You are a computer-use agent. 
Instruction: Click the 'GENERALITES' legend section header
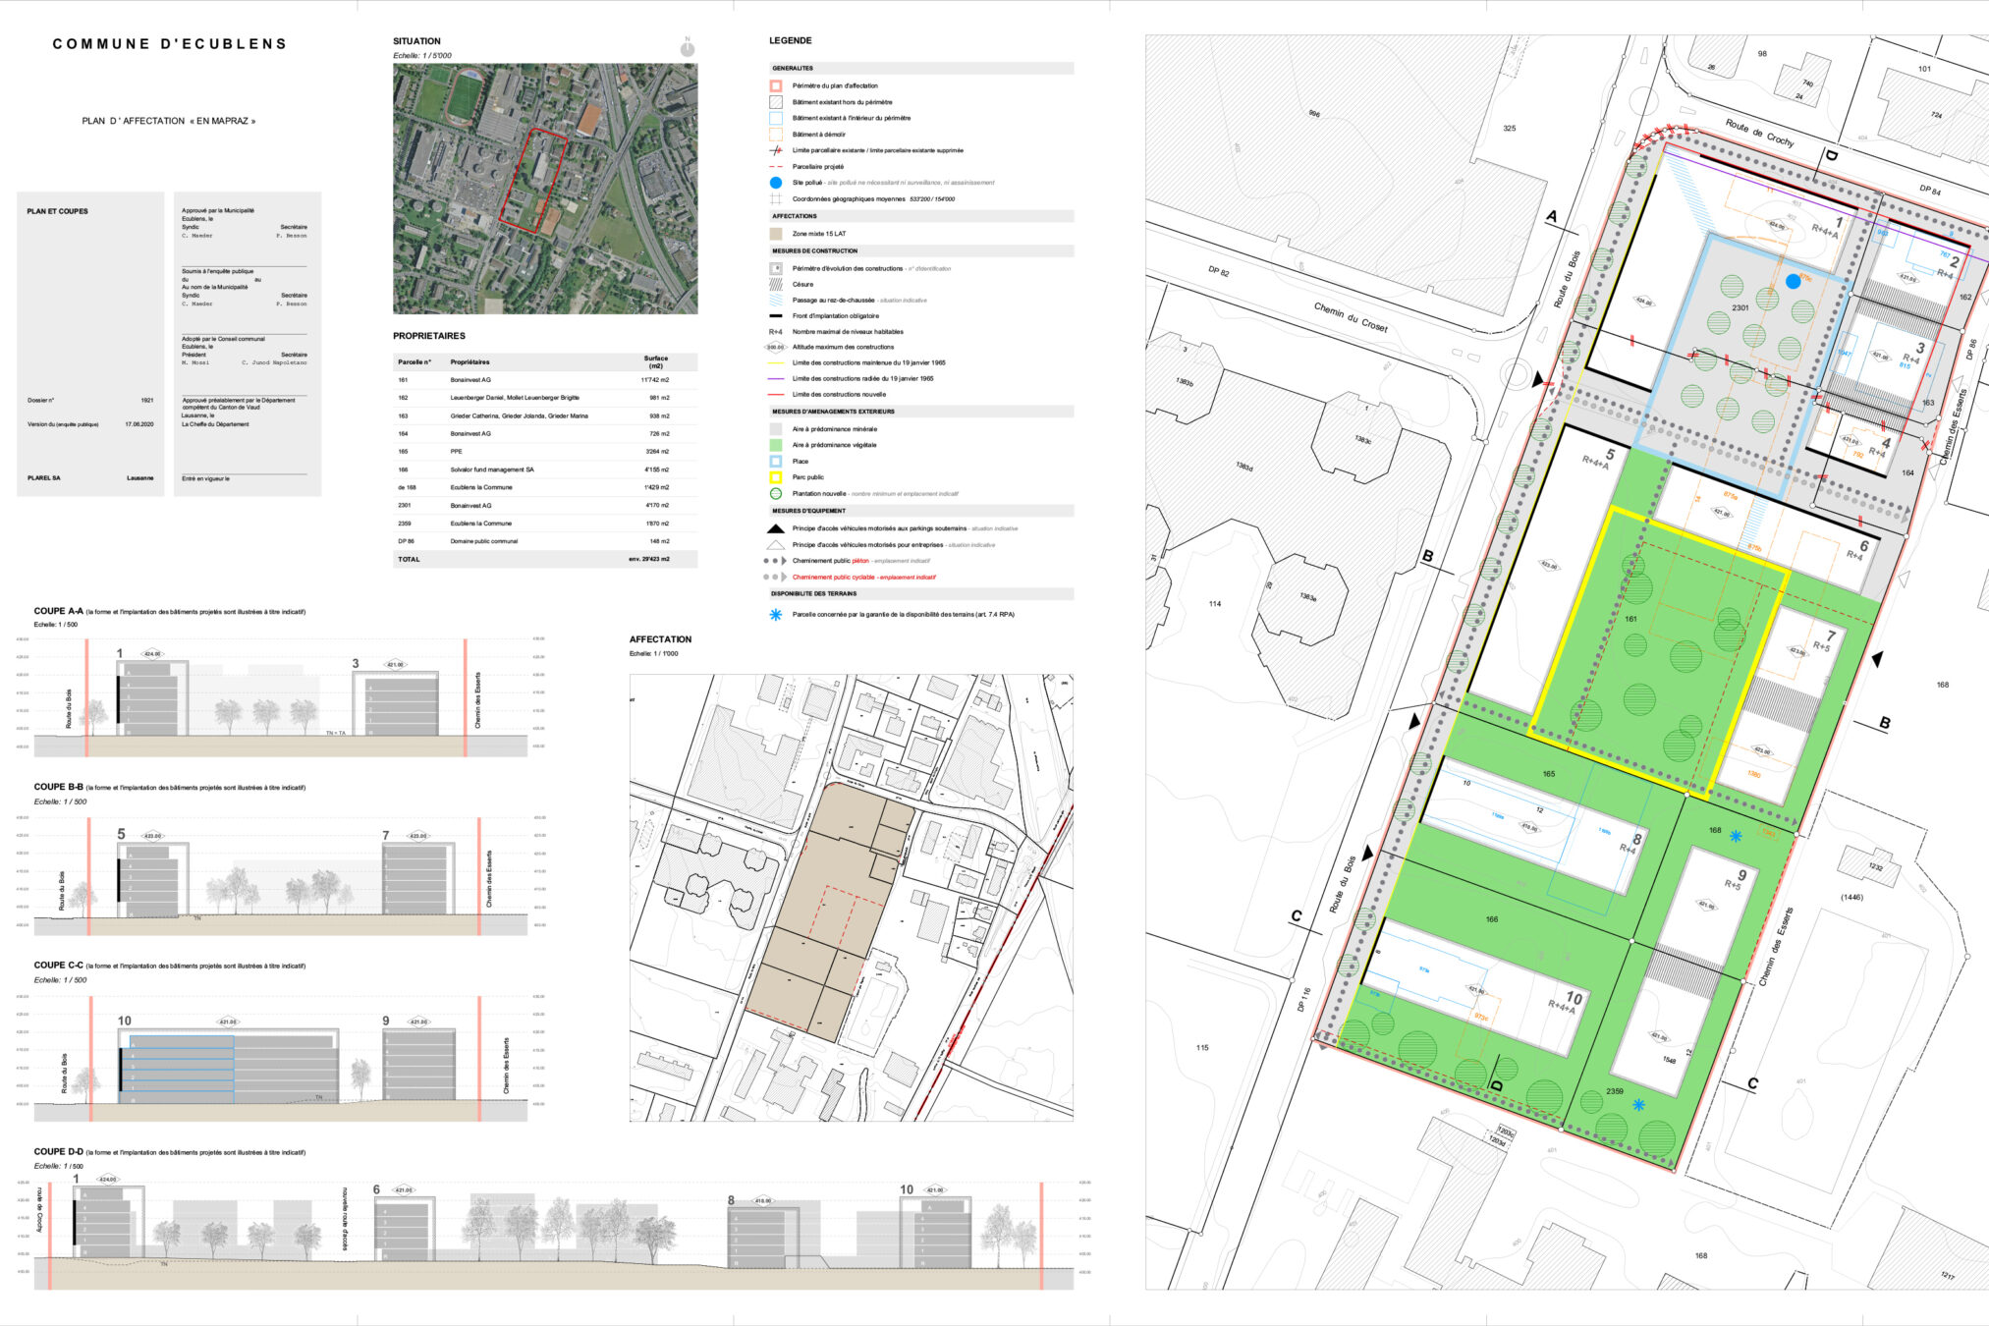click(x=920, y=69)
